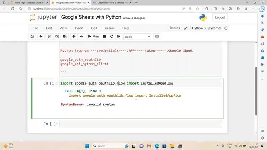Add page to favorites star icon
The image size is (267, 150).
coord(197,9)
